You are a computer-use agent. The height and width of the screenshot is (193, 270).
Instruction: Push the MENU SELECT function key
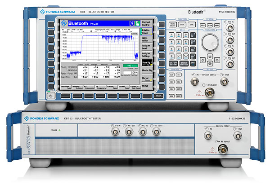(172, 25)
